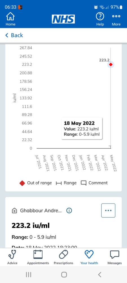Viewport: 127px width, 283px height.
Task: Tap Android back navigation arrow
Action: tap(100, 275)
